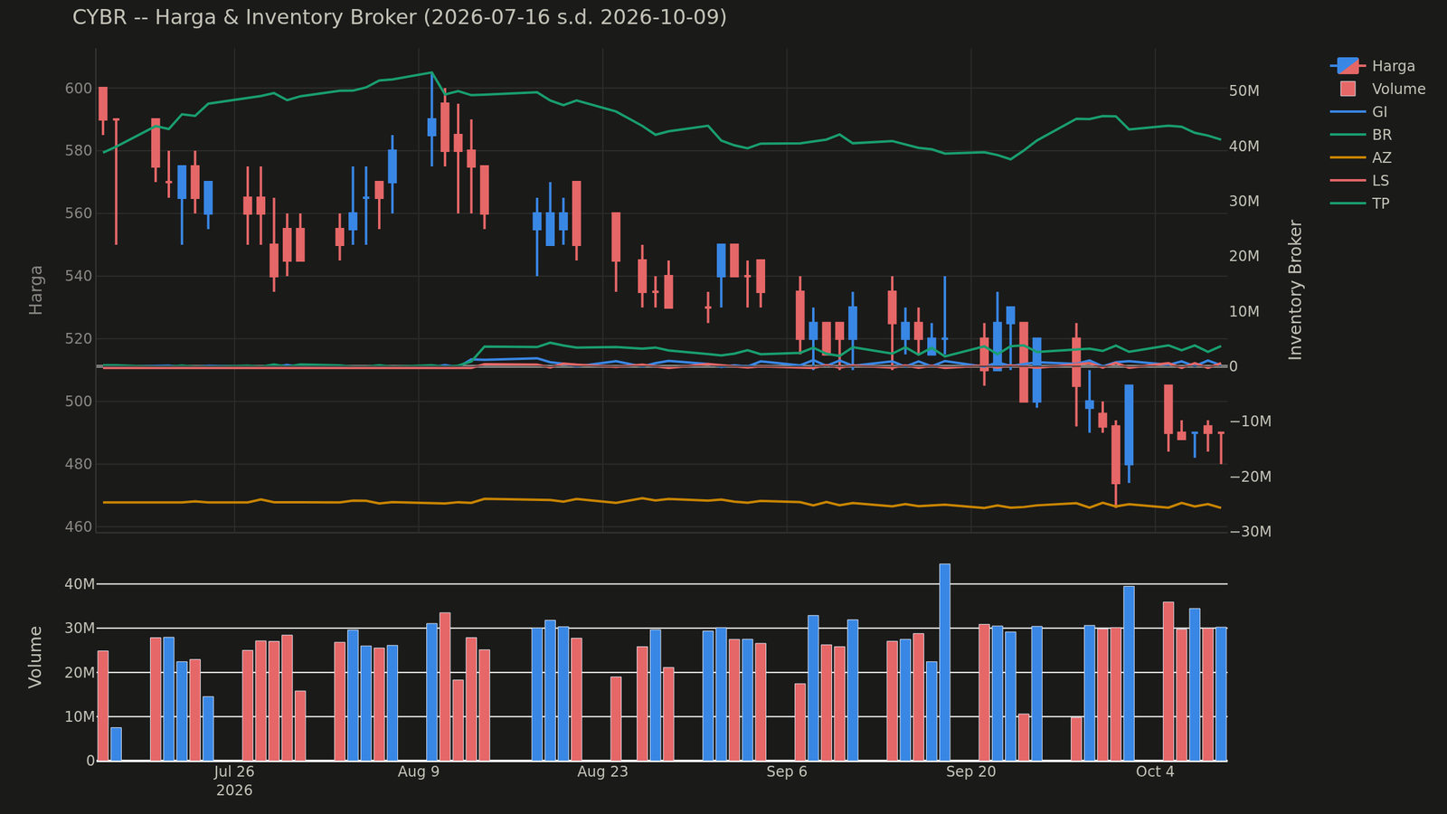Click the Jul 26 2026 date tick
This screenshot has width=1447, height=814.
234,781
